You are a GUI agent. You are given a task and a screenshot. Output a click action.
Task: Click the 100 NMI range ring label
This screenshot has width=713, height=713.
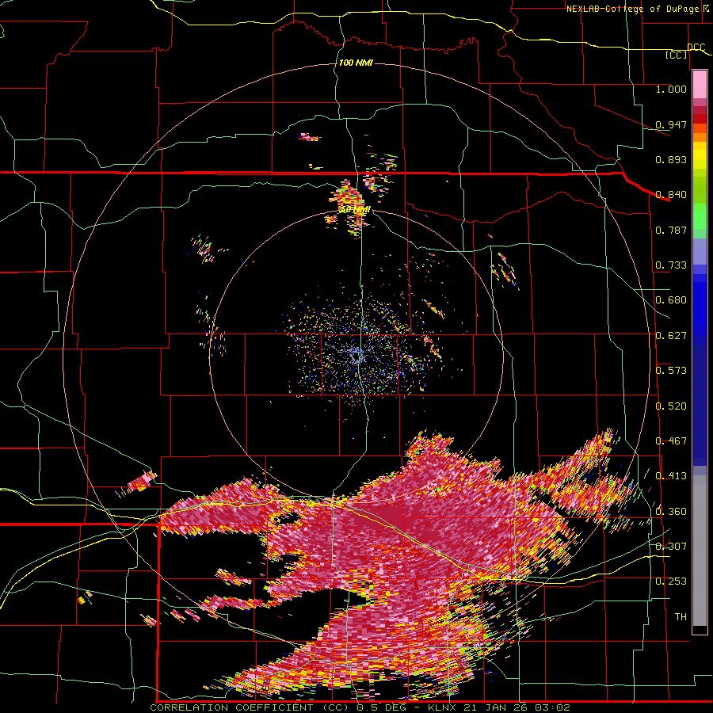tap(356, 63)
